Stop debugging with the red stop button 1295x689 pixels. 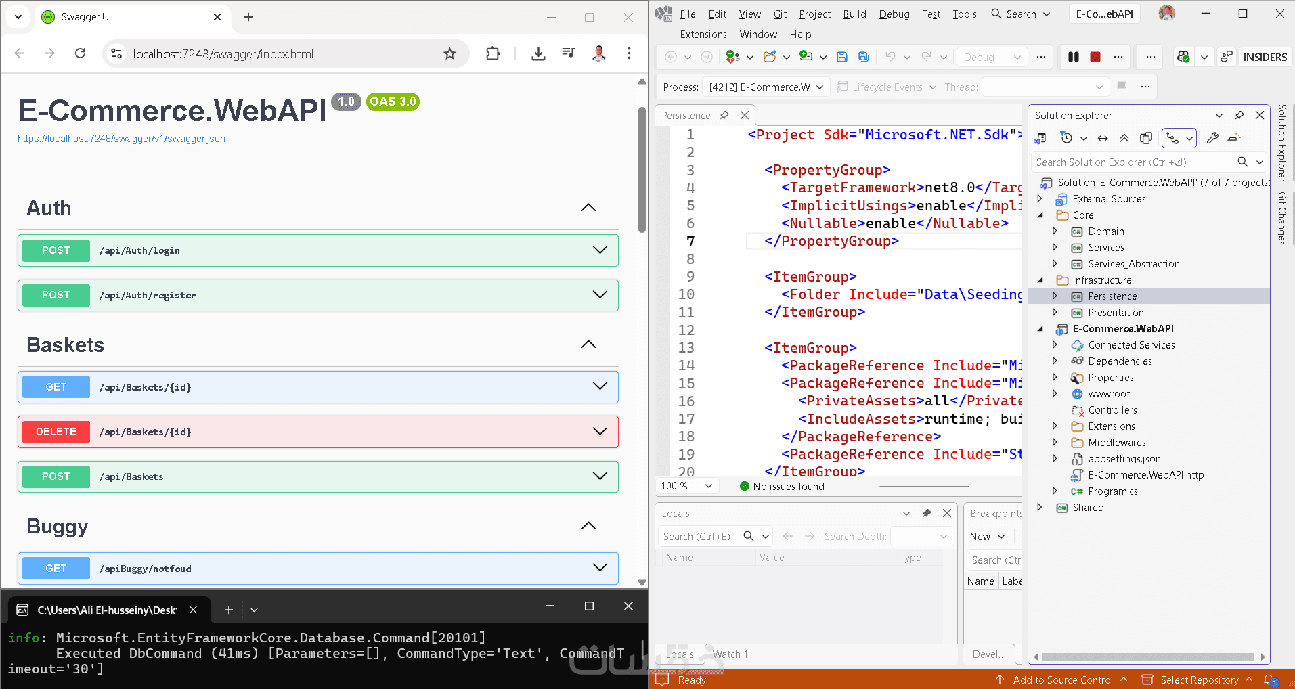1095,57
